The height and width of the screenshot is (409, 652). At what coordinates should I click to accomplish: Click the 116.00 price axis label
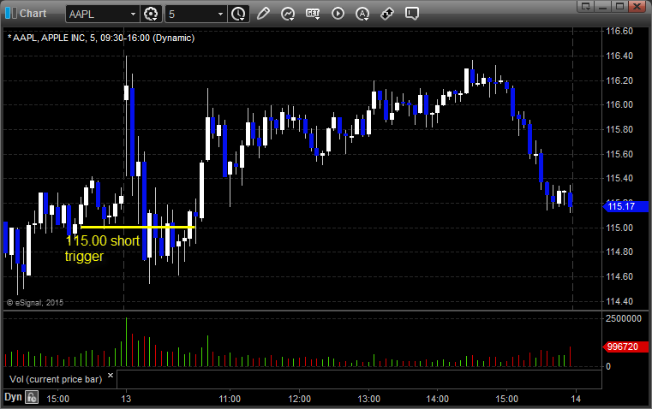click(619, 104)
